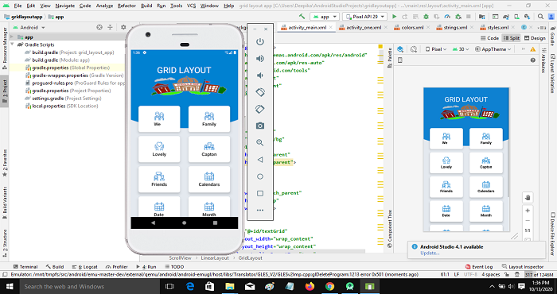This screenshot has height=294, width=557.
Task: Tap the Calendars card in the emulator
Action: click(x=208, y=179)
